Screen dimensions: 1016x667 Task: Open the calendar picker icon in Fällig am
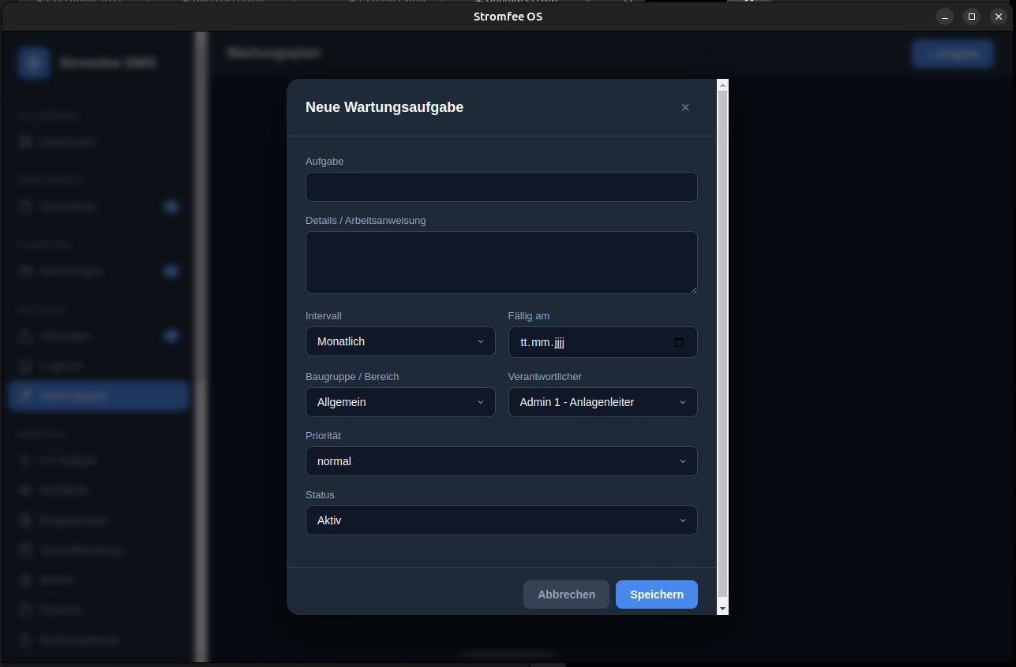click(x=679, y=342)
